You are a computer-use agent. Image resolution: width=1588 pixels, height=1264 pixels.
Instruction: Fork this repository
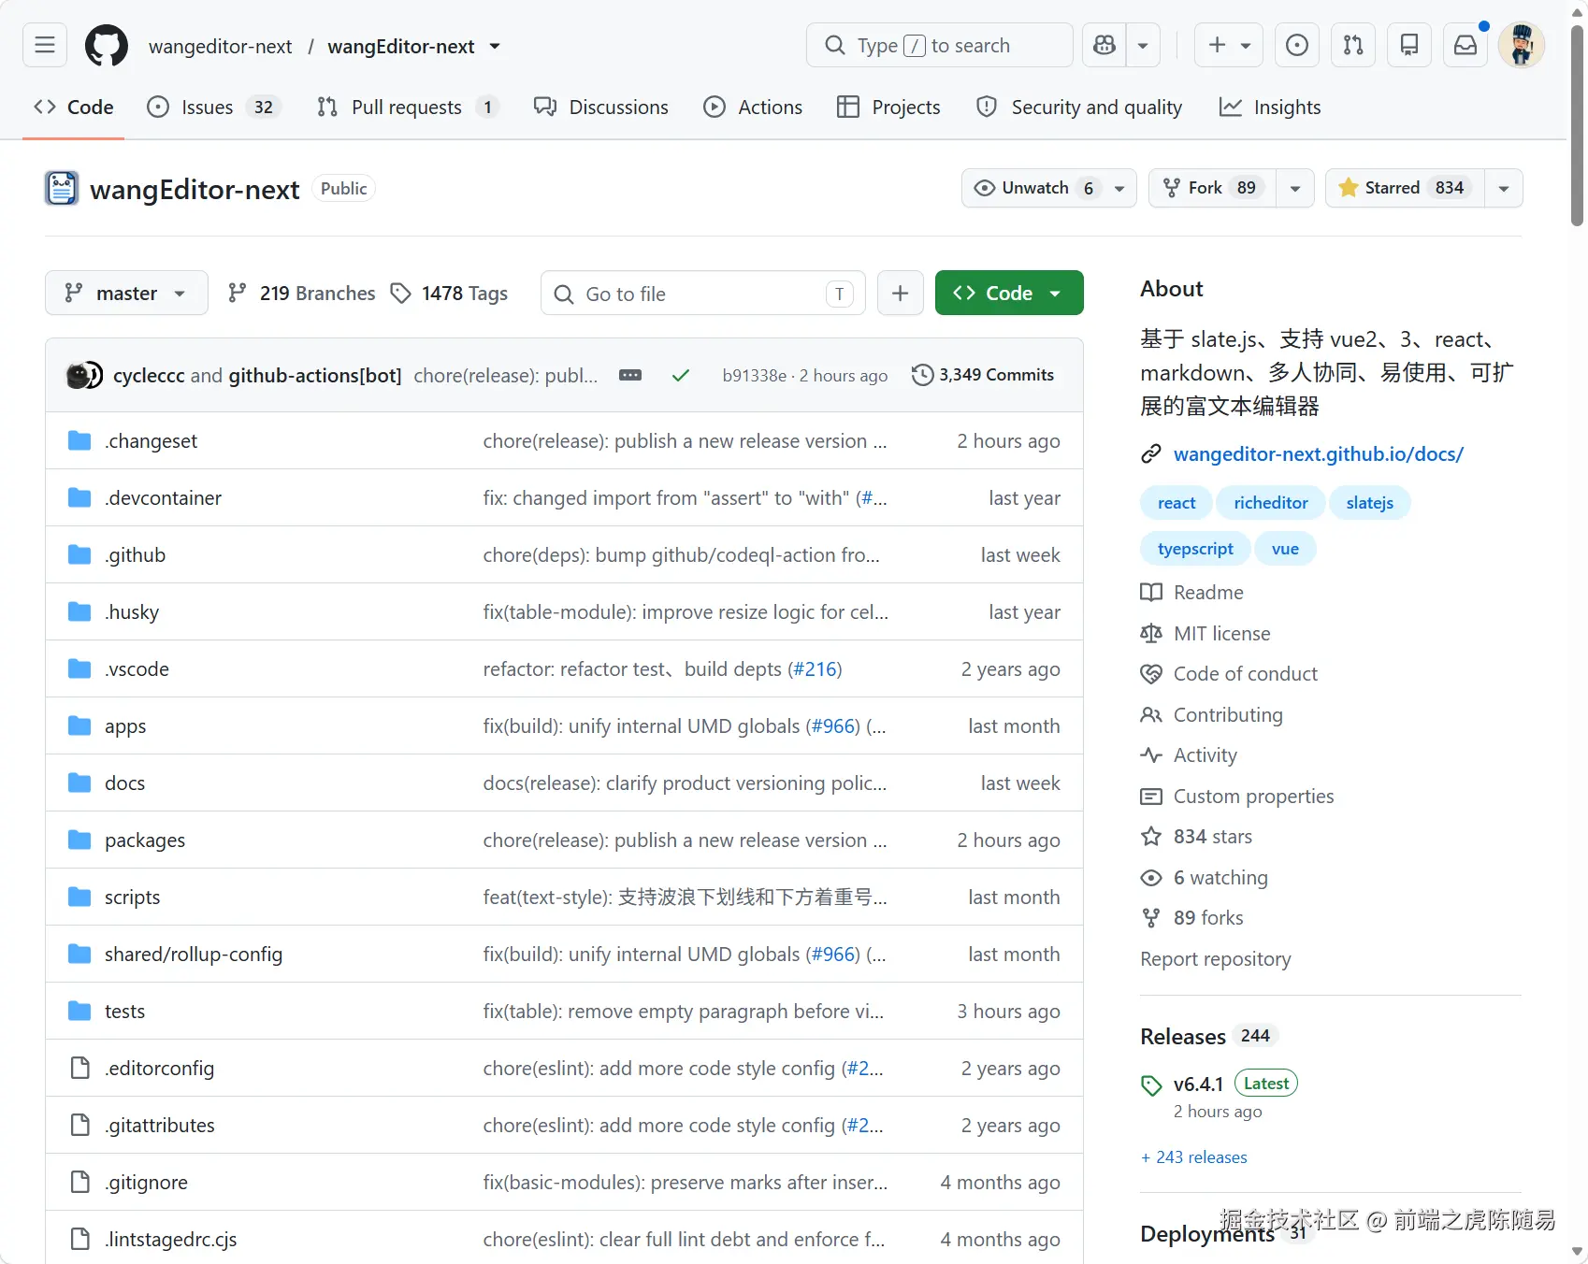[x=1212, y=188]
